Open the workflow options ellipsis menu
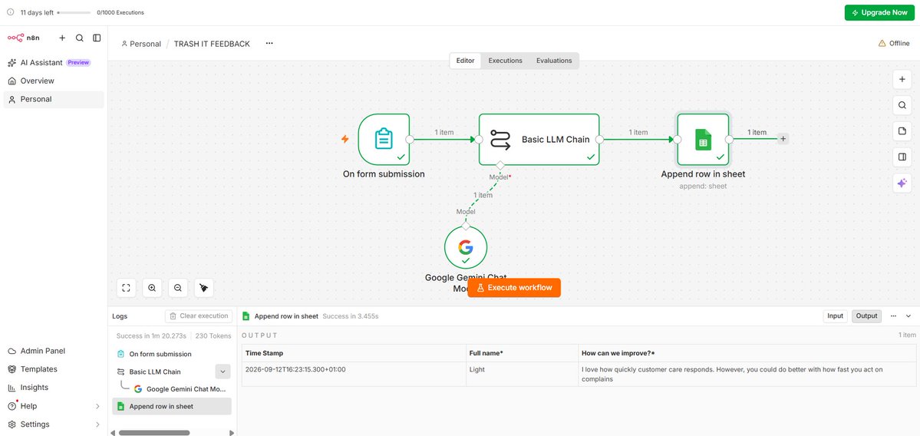This screenshot has width=920, height=436. point(269,44)
